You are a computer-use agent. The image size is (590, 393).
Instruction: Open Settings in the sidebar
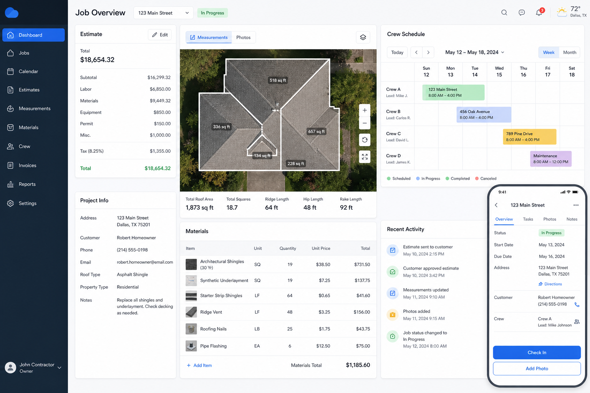(33, 203)
